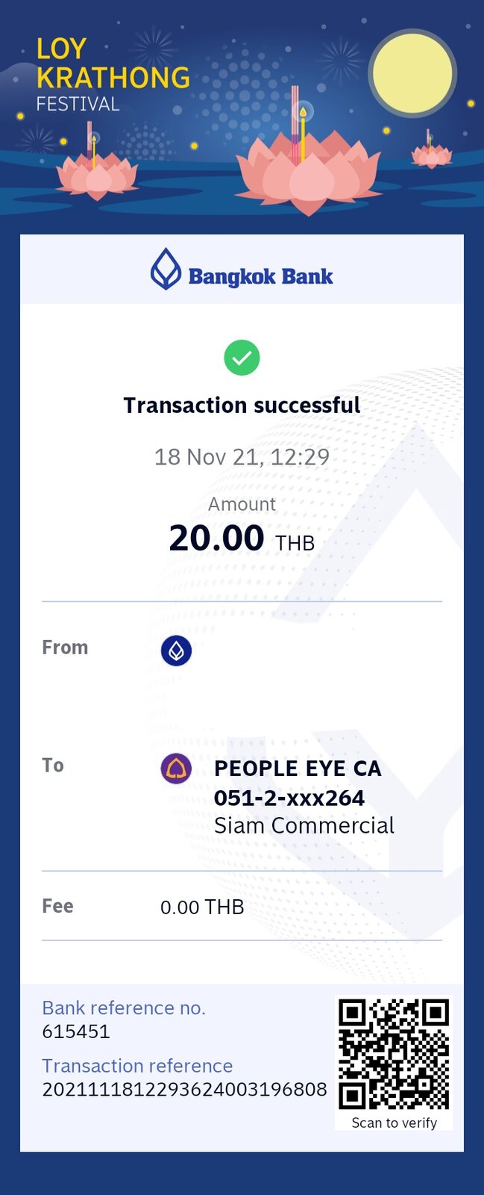The image size is (484, 1195).
Task: Click the date 18 Nov 21, 12:29
Action: pyautogui.click(x=242, y=456)
